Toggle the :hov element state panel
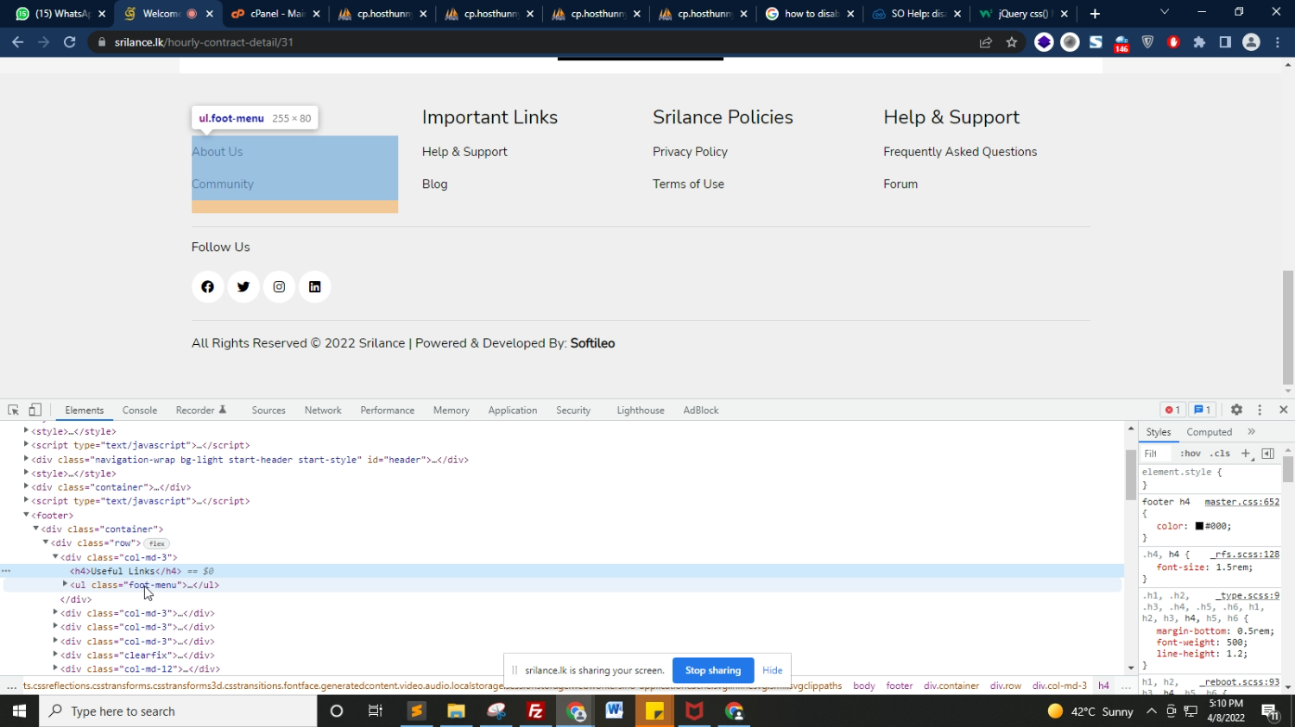The height and width of the screenshot is (727, 1295). click(x=1191, y=454)
